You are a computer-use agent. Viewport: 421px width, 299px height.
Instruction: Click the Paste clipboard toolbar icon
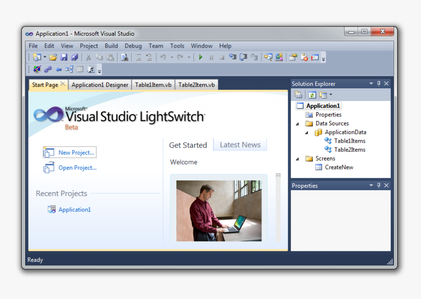click(110, 57)
